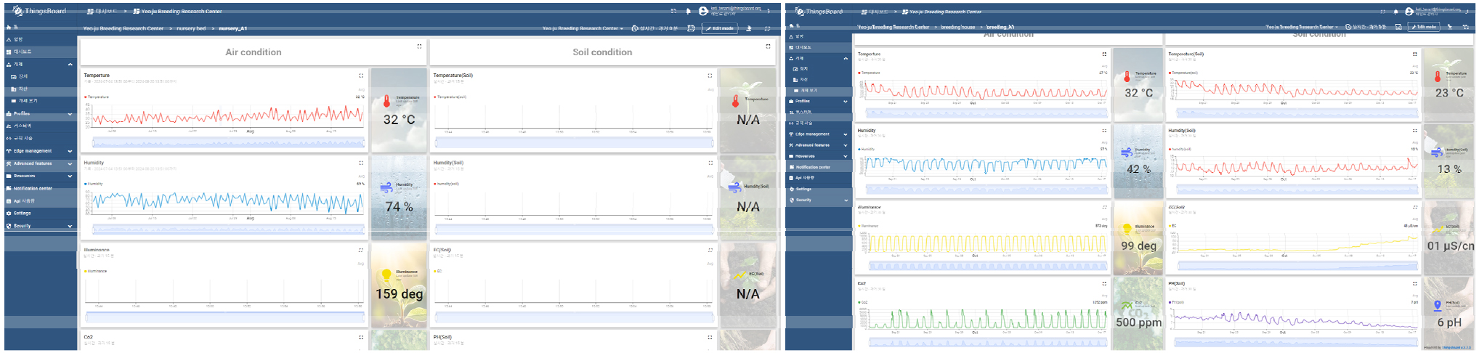Image resolution: width=1479 pixels, height=353 pixels.
Task: Maximize the Co2 chart in breeding house dashboard
Action: click(x=1104, y=283)
